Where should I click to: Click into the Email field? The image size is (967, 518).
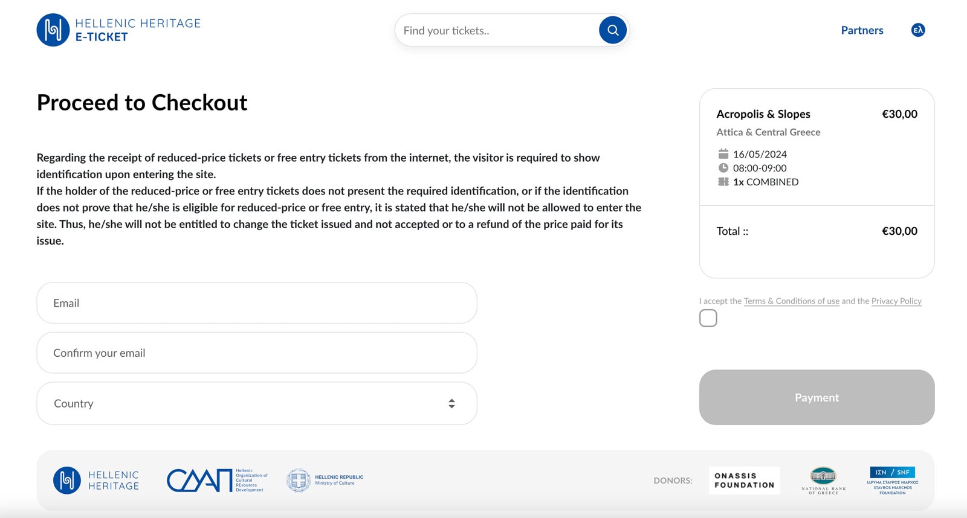pyautogui.click(x=257, y=303)
